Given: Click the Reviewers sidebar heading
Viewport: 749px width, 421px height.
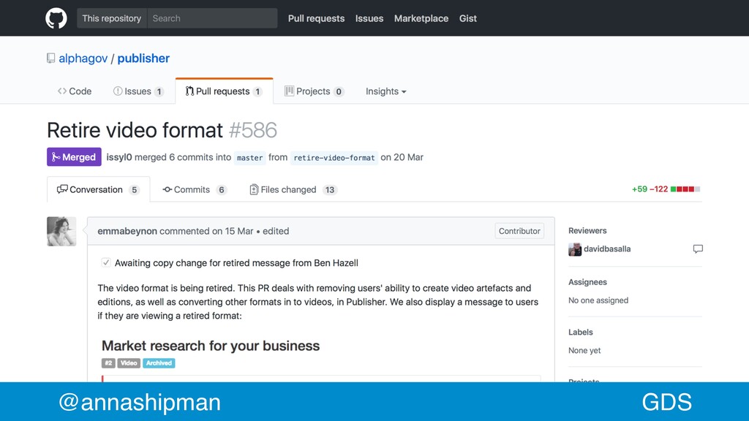Looking at the screenshot, I should point(587,230).
